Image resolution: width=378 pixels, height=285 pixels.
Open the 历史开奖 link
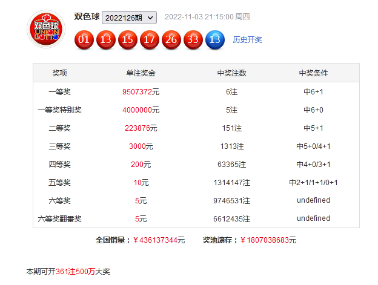(x=247, y=40)
